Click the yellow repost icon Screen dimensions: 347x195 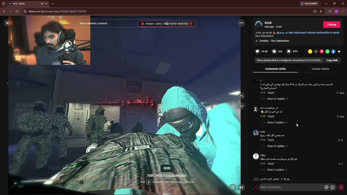click(310, 51)
